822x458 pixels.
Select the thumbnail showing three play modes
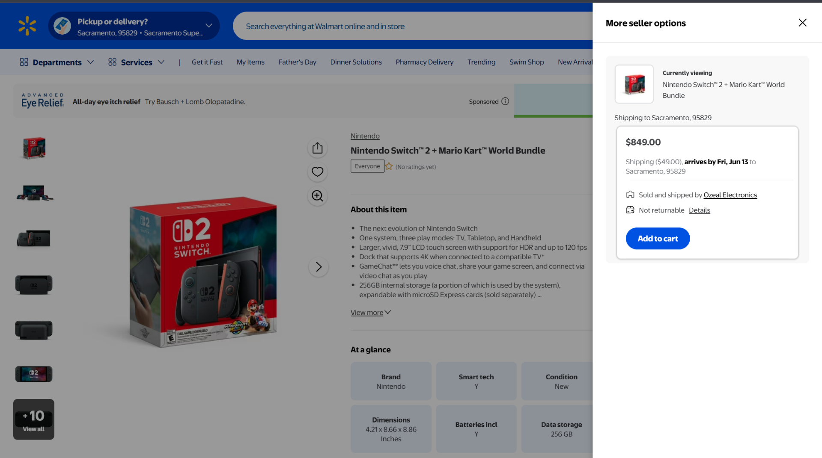click(x=34, y=193)
